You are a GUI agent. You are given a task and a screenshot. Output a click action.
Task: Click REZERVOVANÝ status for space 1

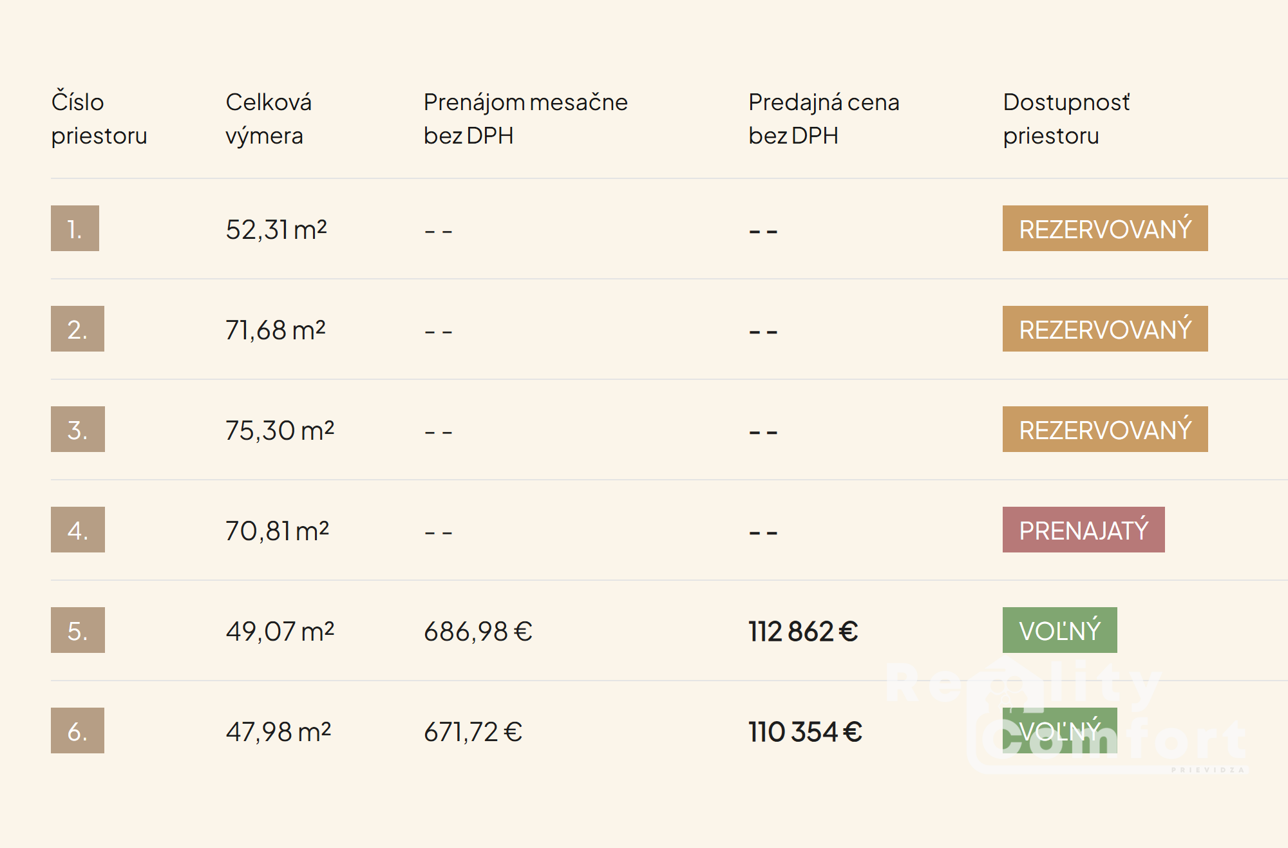1104,229
